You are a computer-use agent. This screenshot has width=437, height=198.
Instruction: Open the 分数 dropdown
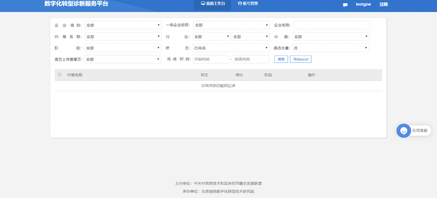331,36
